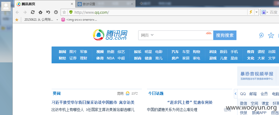
Task: Open the 娱乐 navigation link
Action: click(x=138, y=52)
